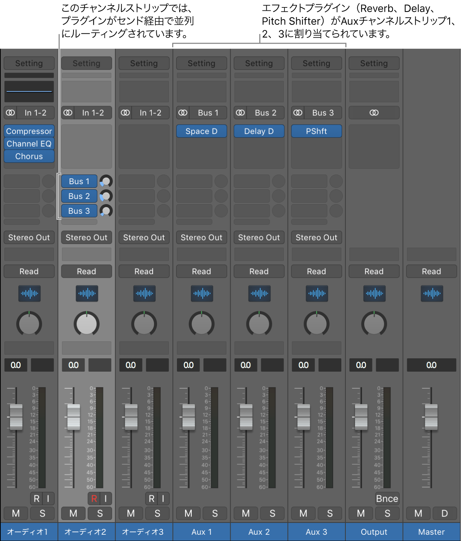Click the Dim (D) button on Master
This screenshot has height=541, width=461.
click(x=444, y=513)
